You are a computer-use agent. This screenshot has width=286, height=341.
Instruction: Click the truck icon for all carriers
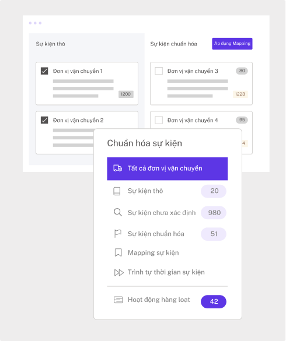click(x=118, y=168)
